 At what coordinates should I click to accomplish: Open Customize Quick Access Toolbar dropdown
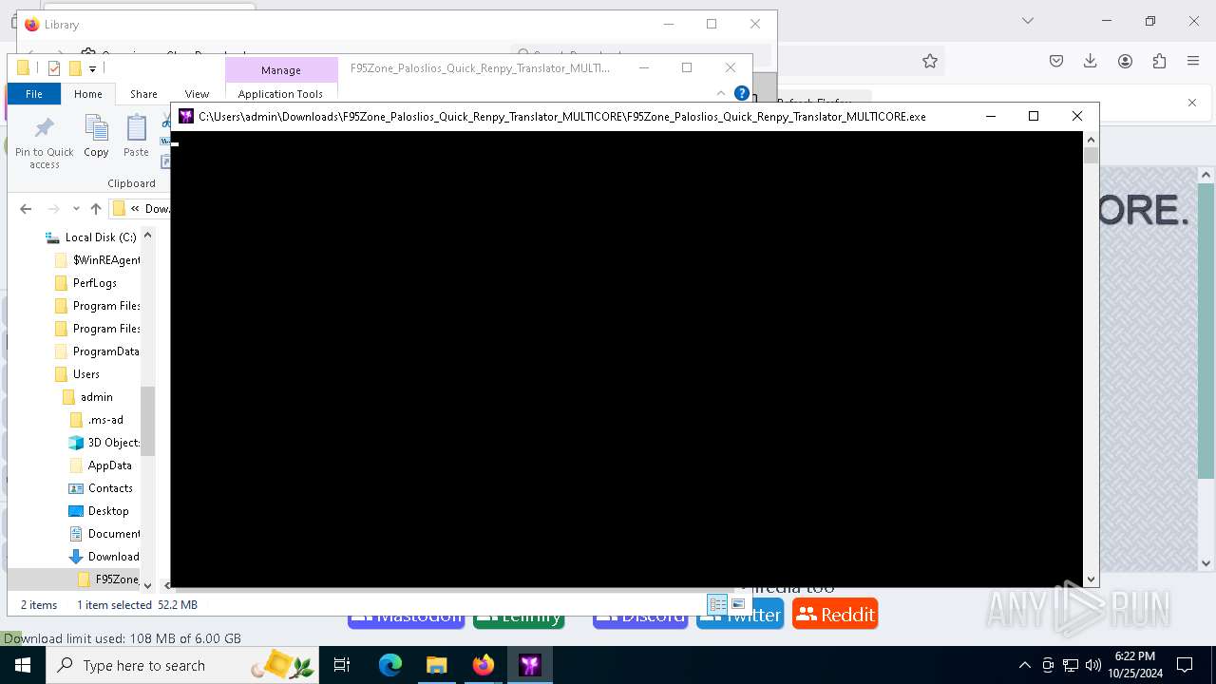[92, 68]
